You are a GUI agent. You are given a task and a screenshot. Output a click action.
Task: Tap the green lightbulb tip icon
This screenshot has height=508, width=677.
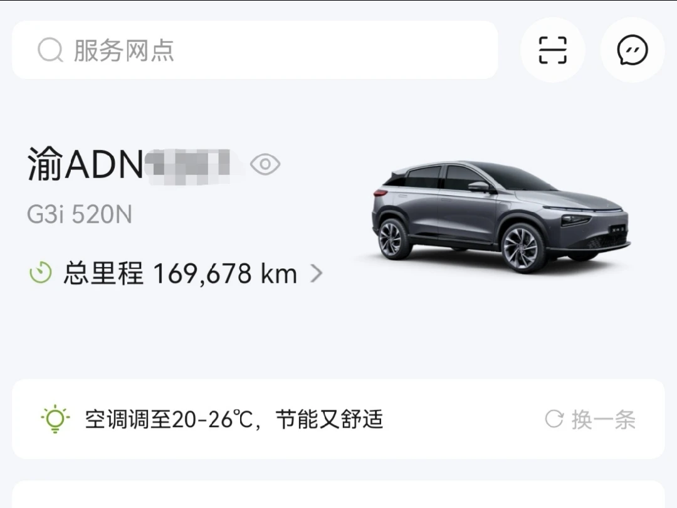tap(55, 418)
